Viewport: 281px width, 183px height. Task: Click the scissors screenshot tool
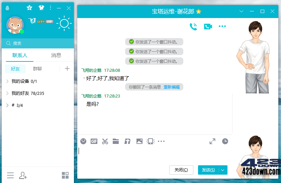pyautogui.click(x=105, y=141)
